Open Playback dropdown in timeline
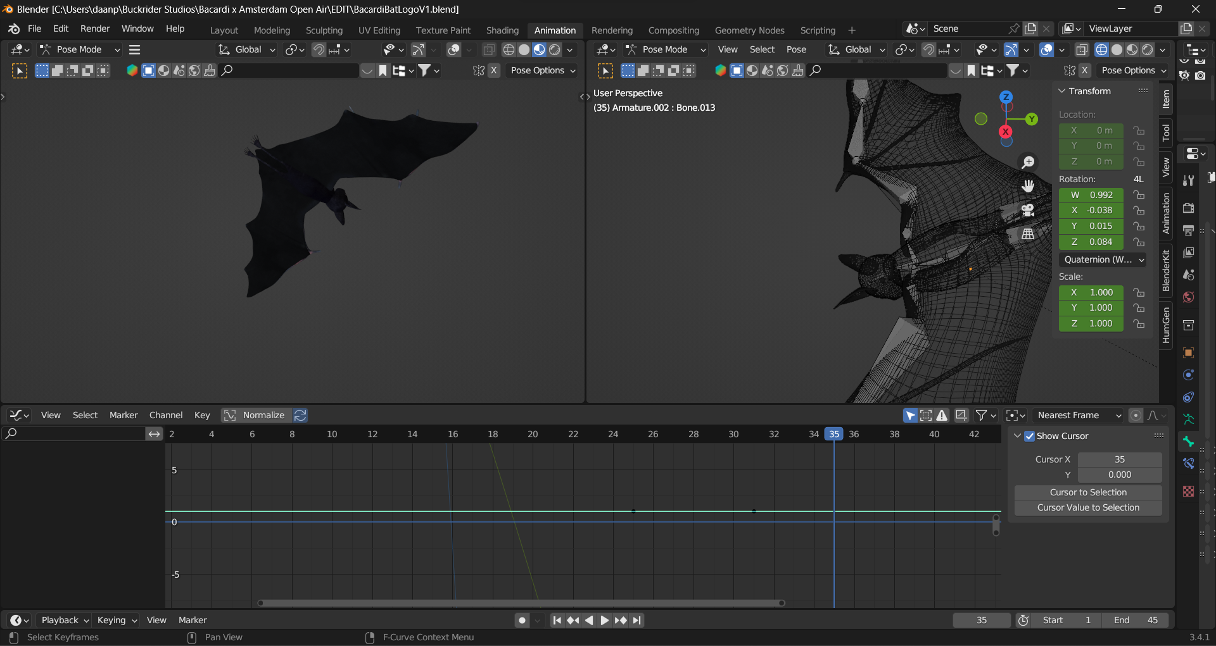1216x646 pixels. click(x=65, y=620)
